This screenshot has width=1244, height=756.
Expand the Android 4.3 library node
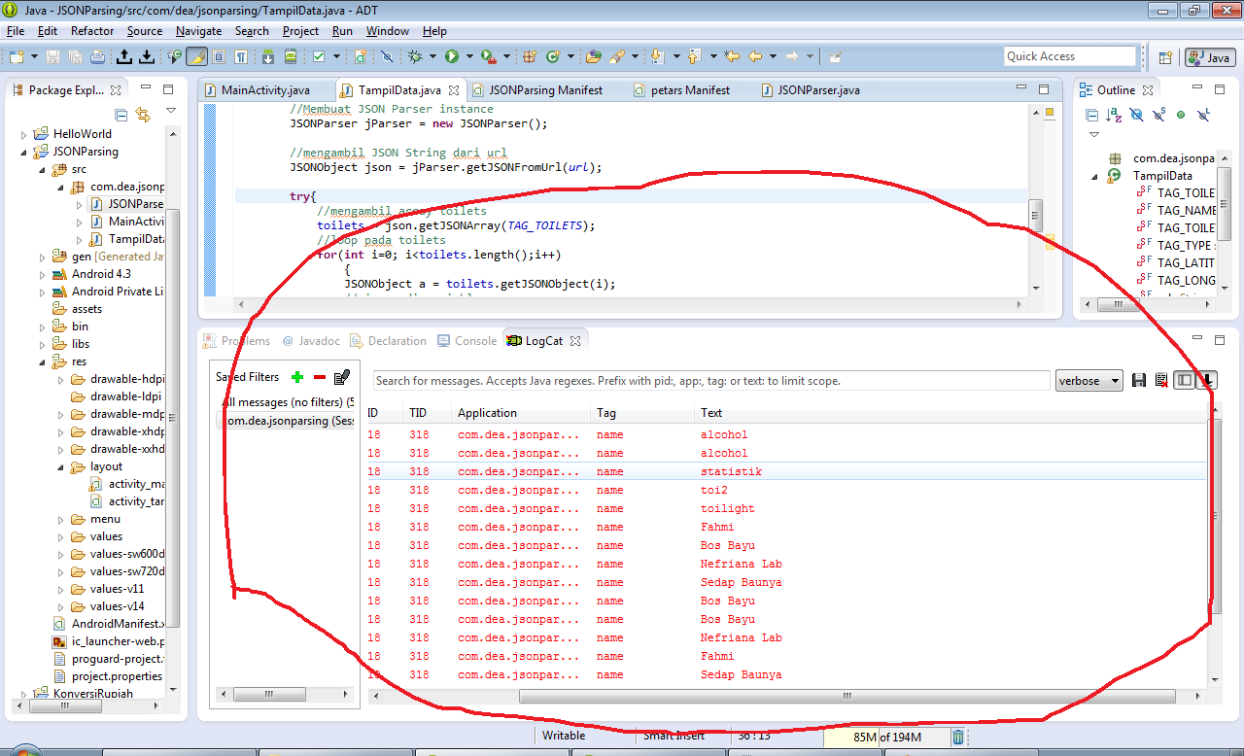pos(44,274)
